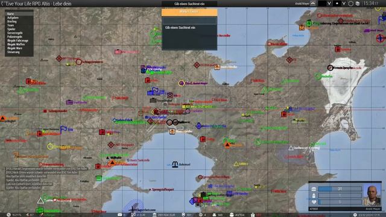
Task: Click the white triangle marker in the bottom left
Action: pos(40,201)
